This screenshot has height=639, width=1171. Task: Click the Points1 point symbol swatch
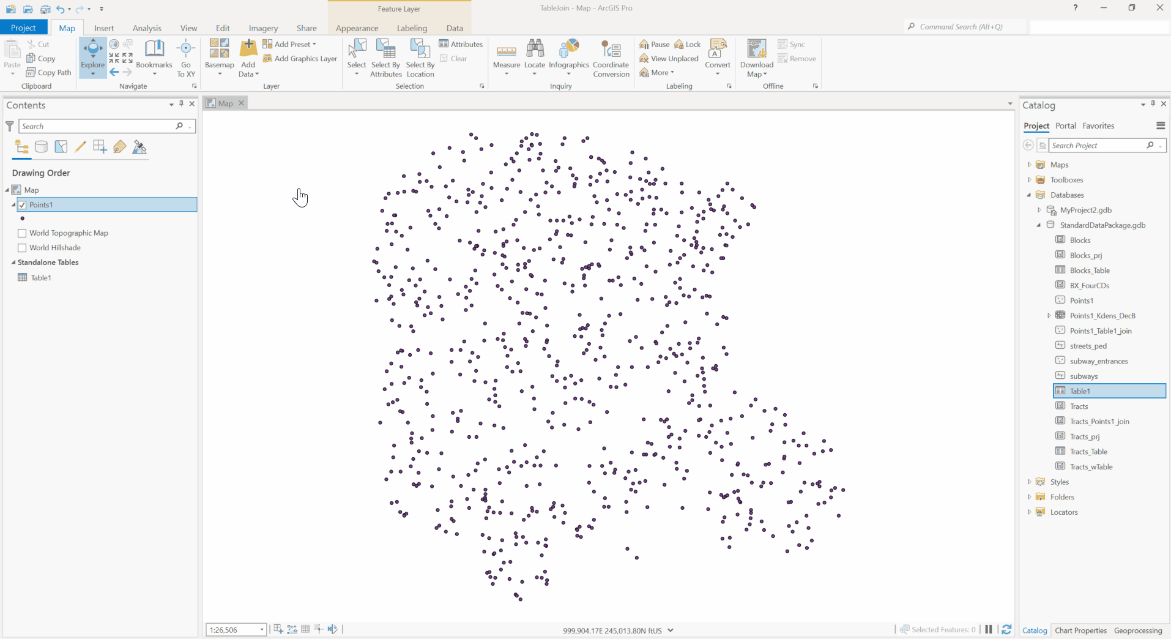click(x=23, y=219)
